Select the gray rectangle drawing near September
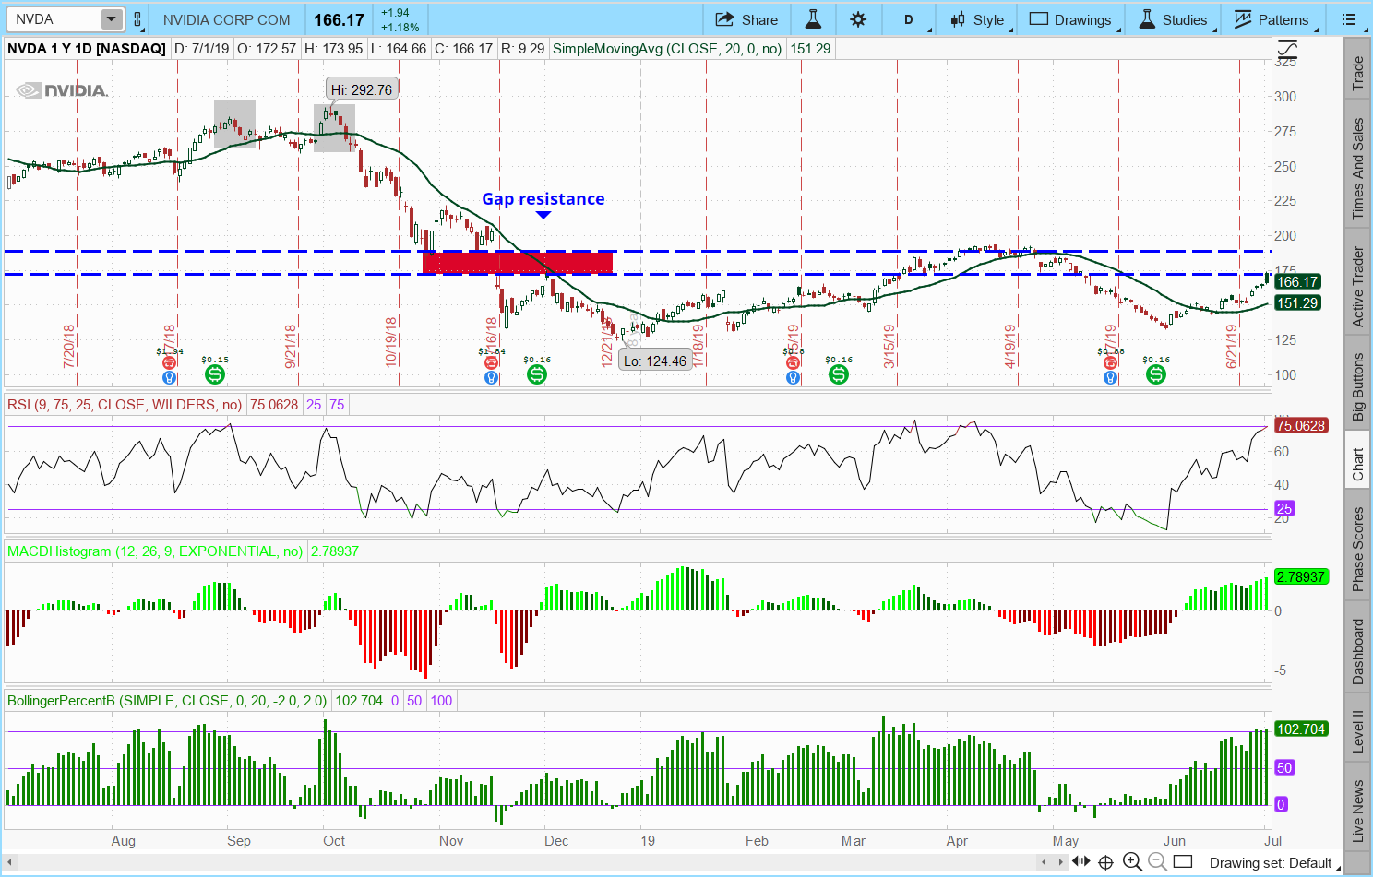This screenshot has height=877, width=1373. pyautogui.click(x=234, y=124)
